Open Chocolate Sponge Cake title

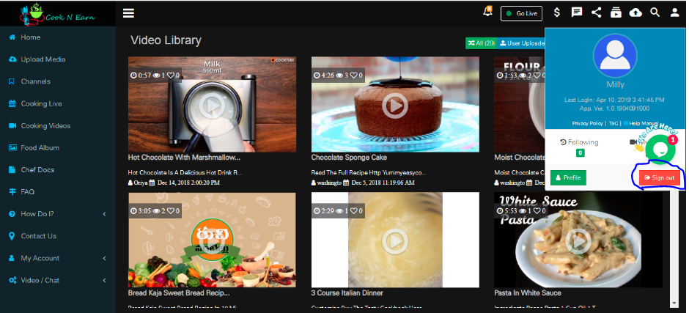click(x=349, y=158)
